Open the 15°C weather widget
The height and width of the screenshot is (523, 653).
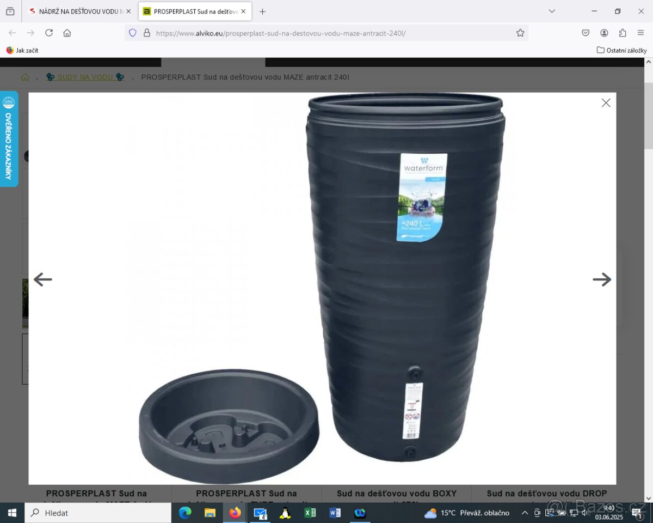[x=467, y=513]
